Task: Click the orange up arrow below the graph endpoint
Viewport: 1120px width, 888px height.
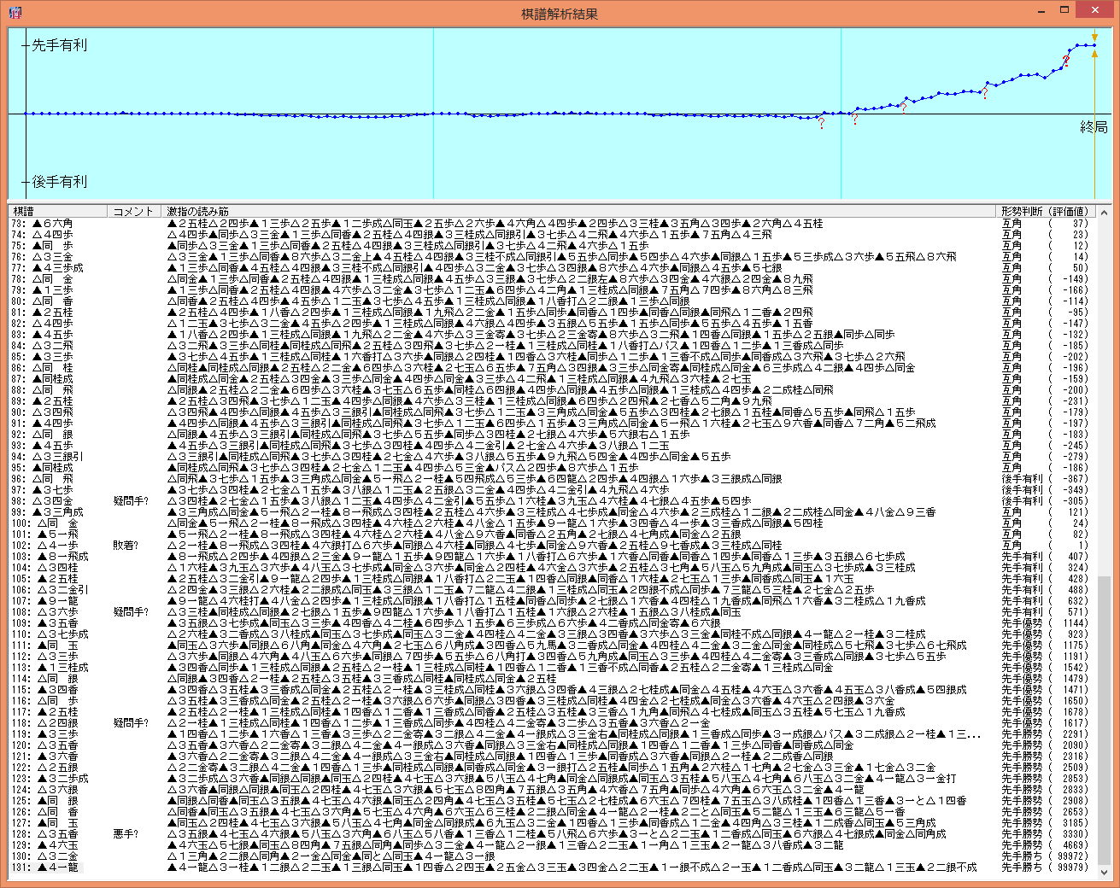Action: point(1094,54)
